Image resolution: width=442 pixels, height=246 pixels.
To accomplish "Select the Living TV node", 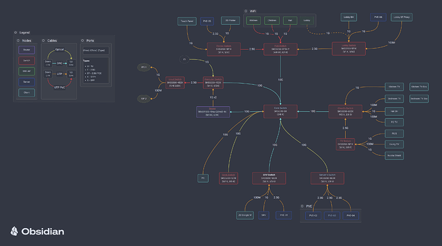I will click(x=394, y=144).
